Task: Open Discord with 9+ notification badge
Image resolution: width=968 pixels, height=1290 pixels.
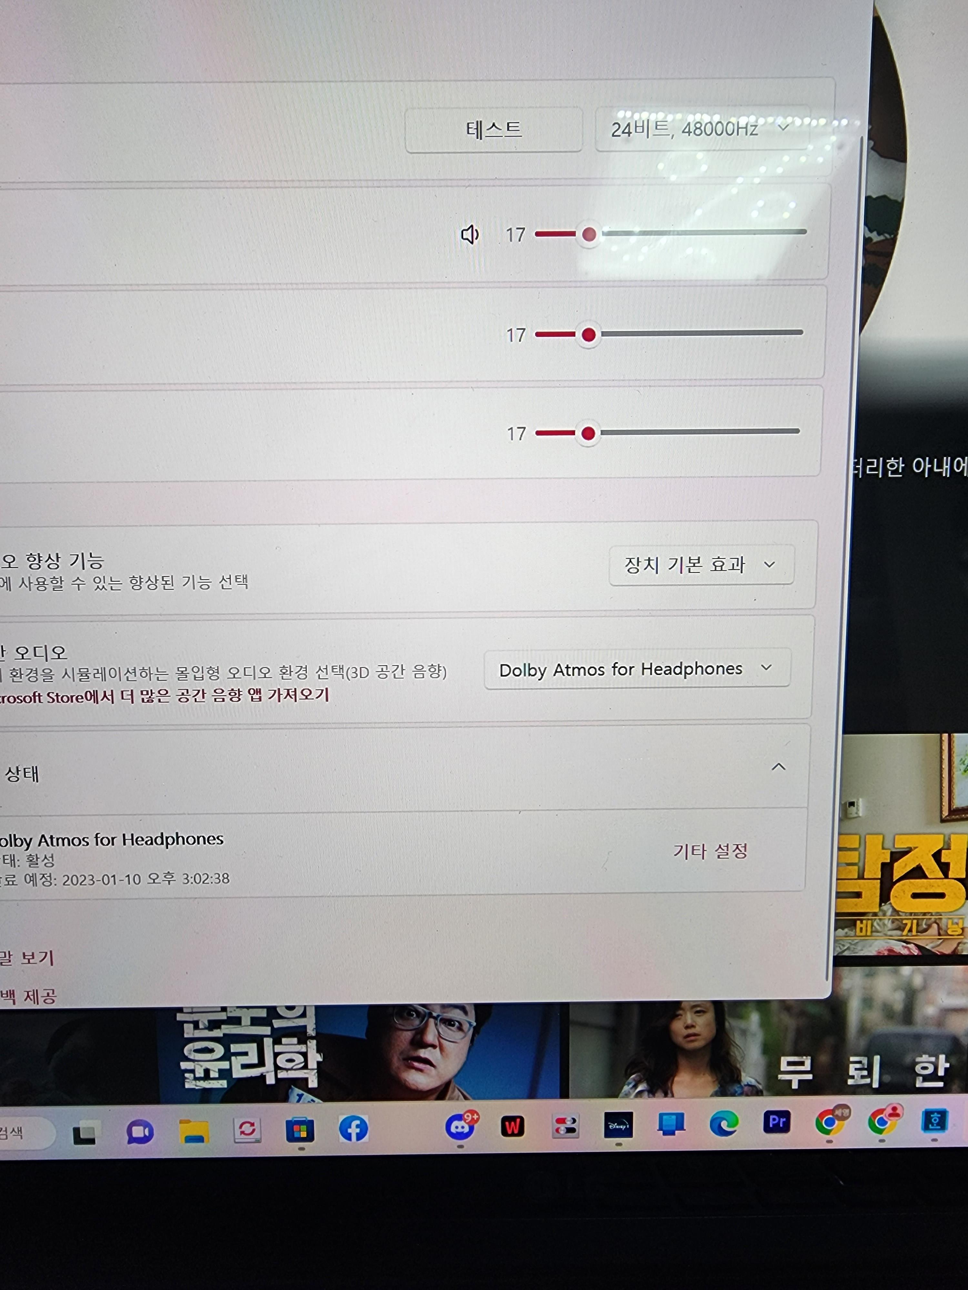Action: (461, 1127)
